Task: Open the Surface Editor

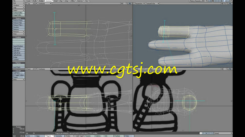Action: point(19,13)
